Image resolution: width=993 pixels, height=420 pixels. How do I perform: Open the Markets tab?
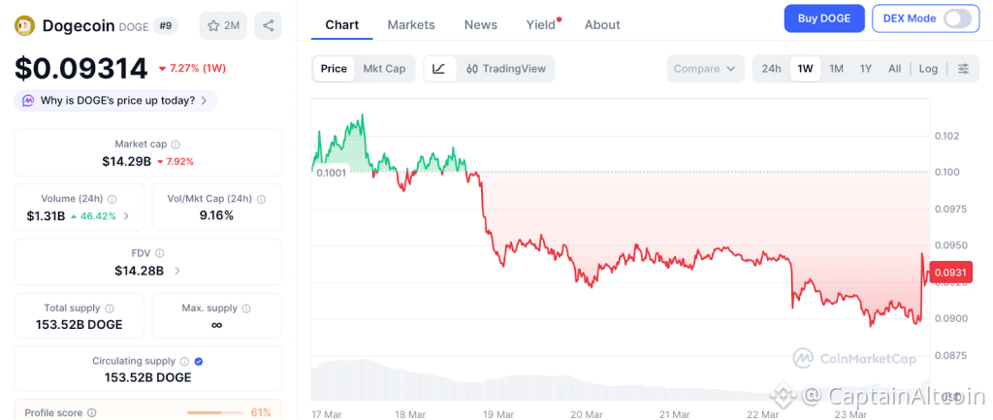411,24
